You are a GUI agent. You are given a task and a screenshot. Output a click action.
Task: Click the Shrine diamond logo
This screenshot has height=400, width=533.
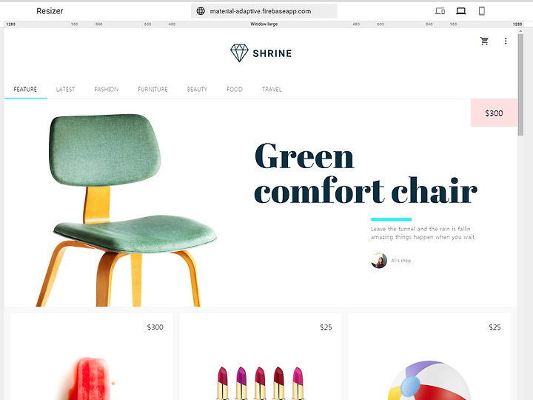(x=239, y=53)
